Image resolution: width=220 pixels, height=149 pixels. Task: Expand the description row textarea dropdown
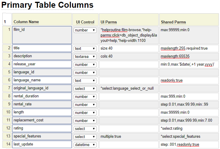[85, 57]
